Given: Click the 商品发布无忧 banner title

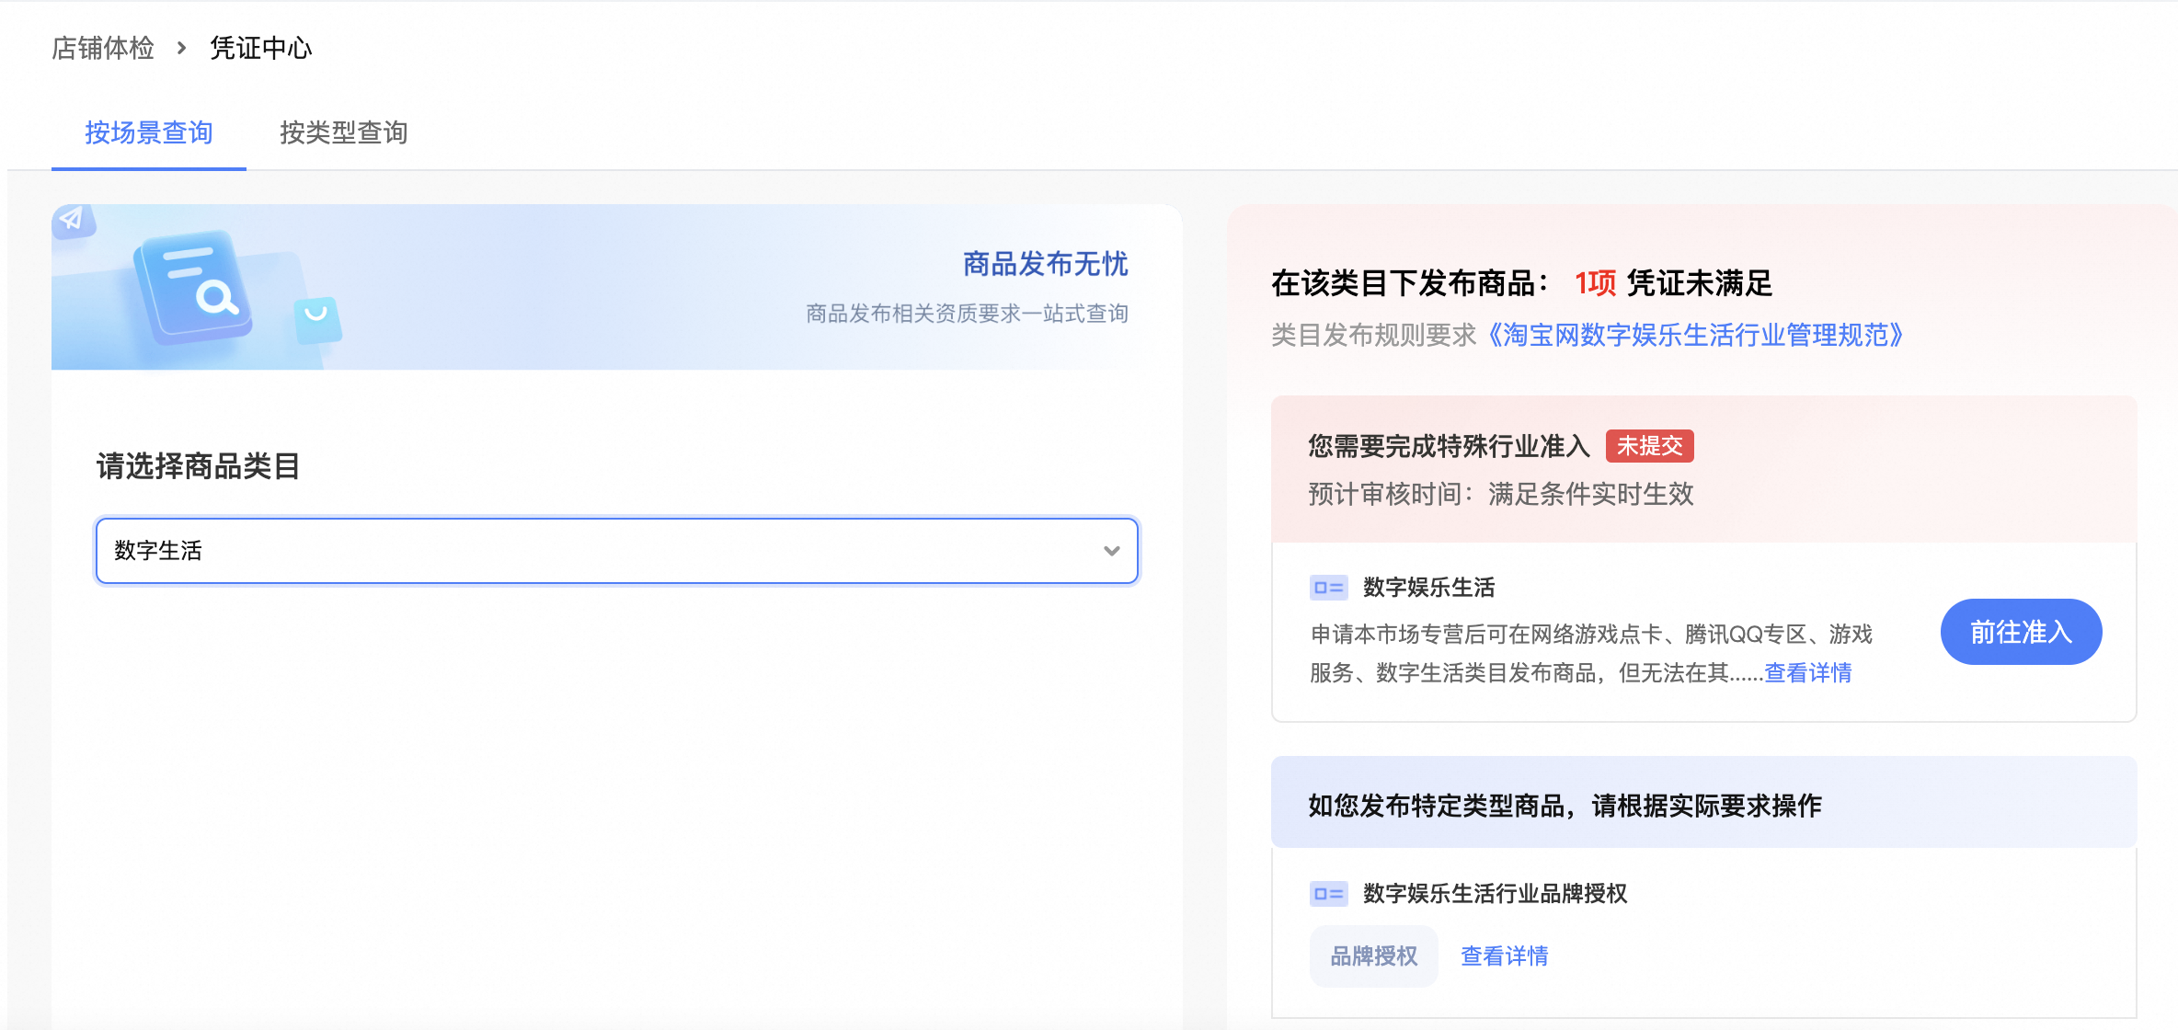Looking at the screenshot, I should (x=1046, y=264).
